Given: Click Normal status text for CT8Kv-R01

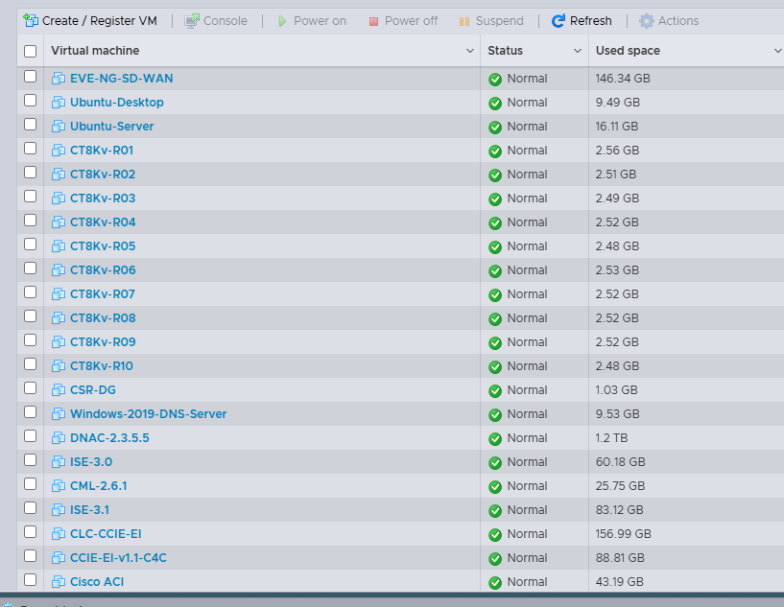Looking at the screenshot, I should point(527,151).
